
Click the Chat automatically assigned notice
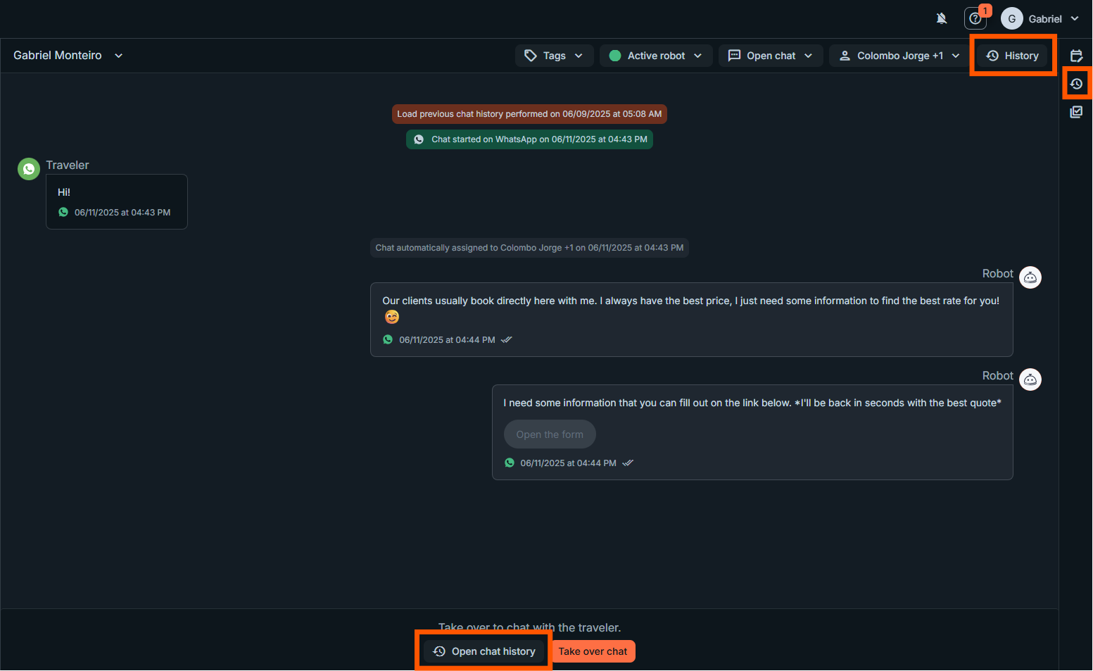tap(529, 248)
